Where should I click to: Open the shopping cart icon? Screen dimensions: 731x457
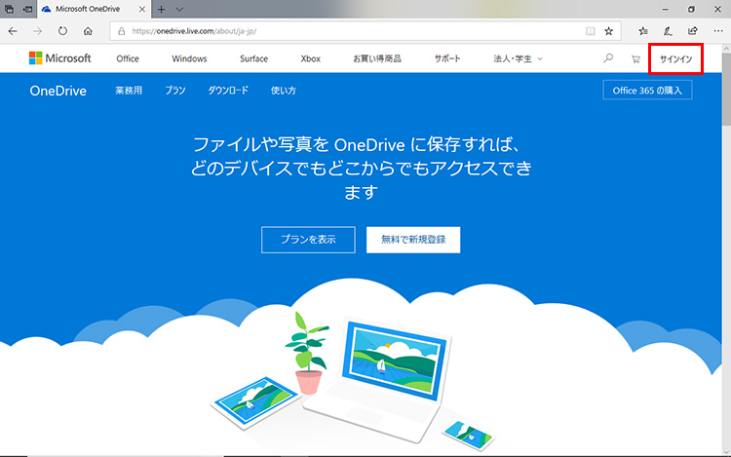635,58
